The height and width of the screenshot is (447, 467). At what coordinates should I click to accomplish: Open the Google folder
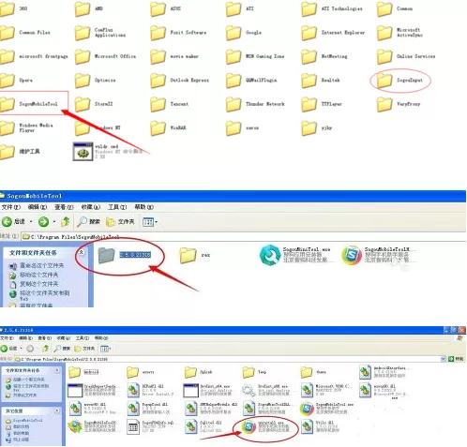point(244,33)
